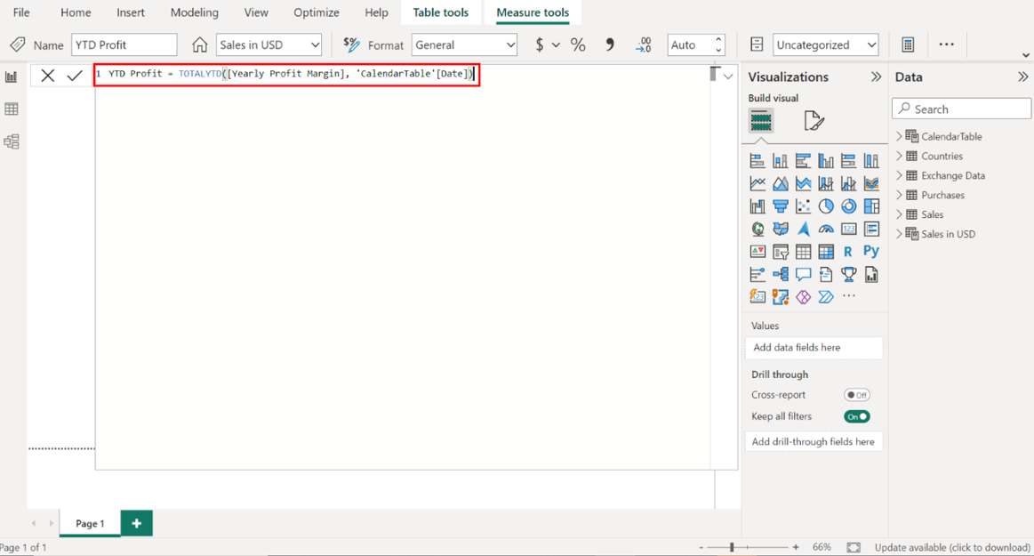
Task: Add a new page with plus button
Action: pyautogui.click(x=137, y=523)
